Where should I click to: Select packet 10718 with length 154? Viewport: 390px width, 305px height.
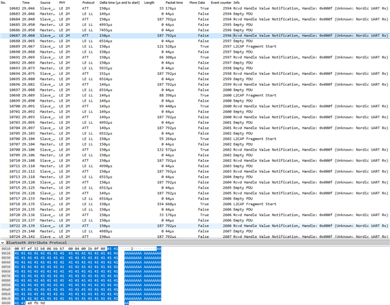(x=195, y=204)
